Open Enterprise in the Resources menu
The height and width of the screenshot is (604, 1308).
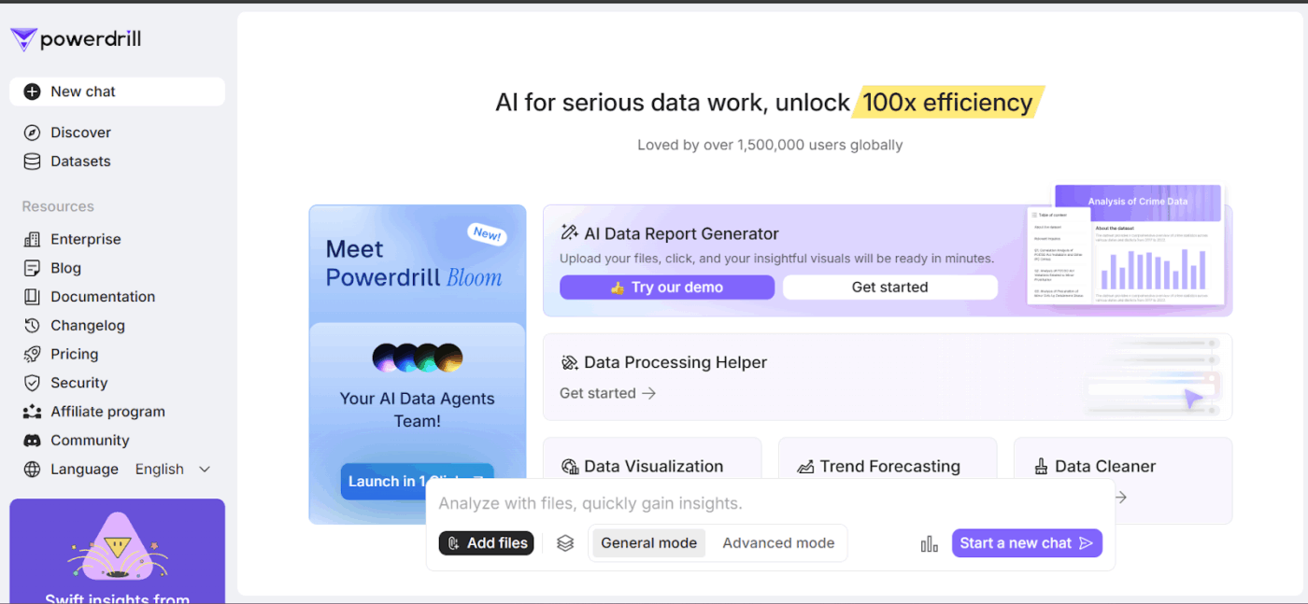pyautogui.click(x=85, y=239)
